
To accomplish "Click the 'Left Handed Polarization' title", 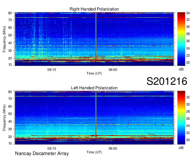I will 94,88.
